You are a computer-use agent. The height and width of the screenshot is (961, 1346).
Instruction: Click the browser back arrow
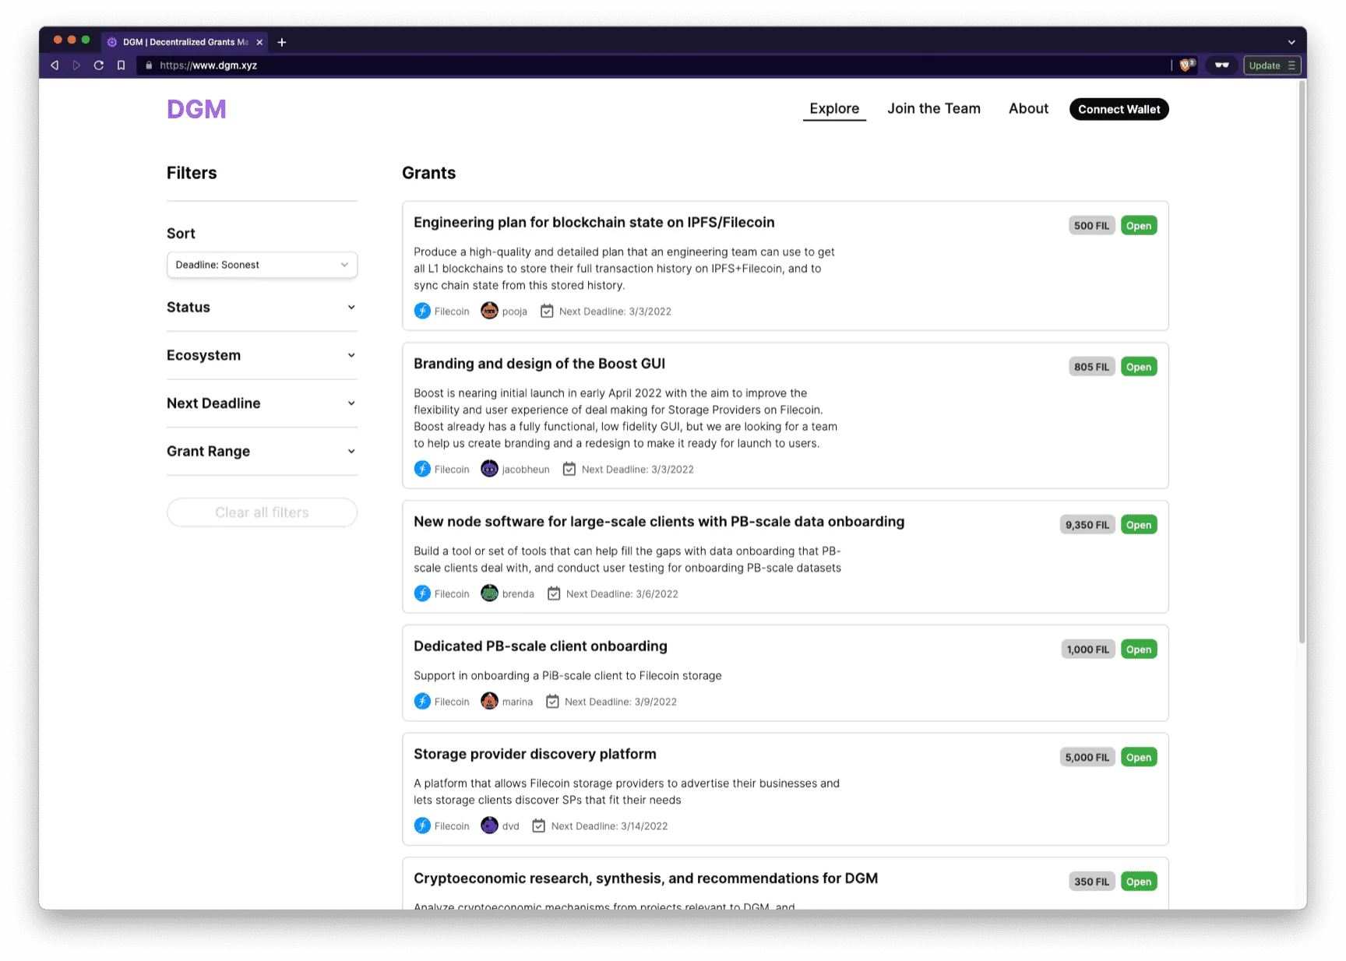[55, 65]
